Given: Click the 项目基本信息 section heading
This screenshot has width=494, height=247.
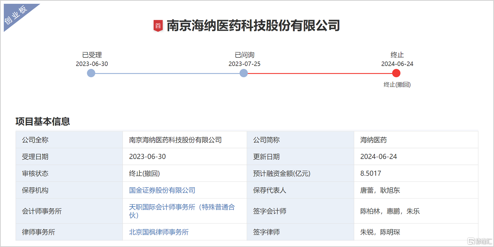Looking at the screenshot, I should pyautogui.click(x=43, y=121).
